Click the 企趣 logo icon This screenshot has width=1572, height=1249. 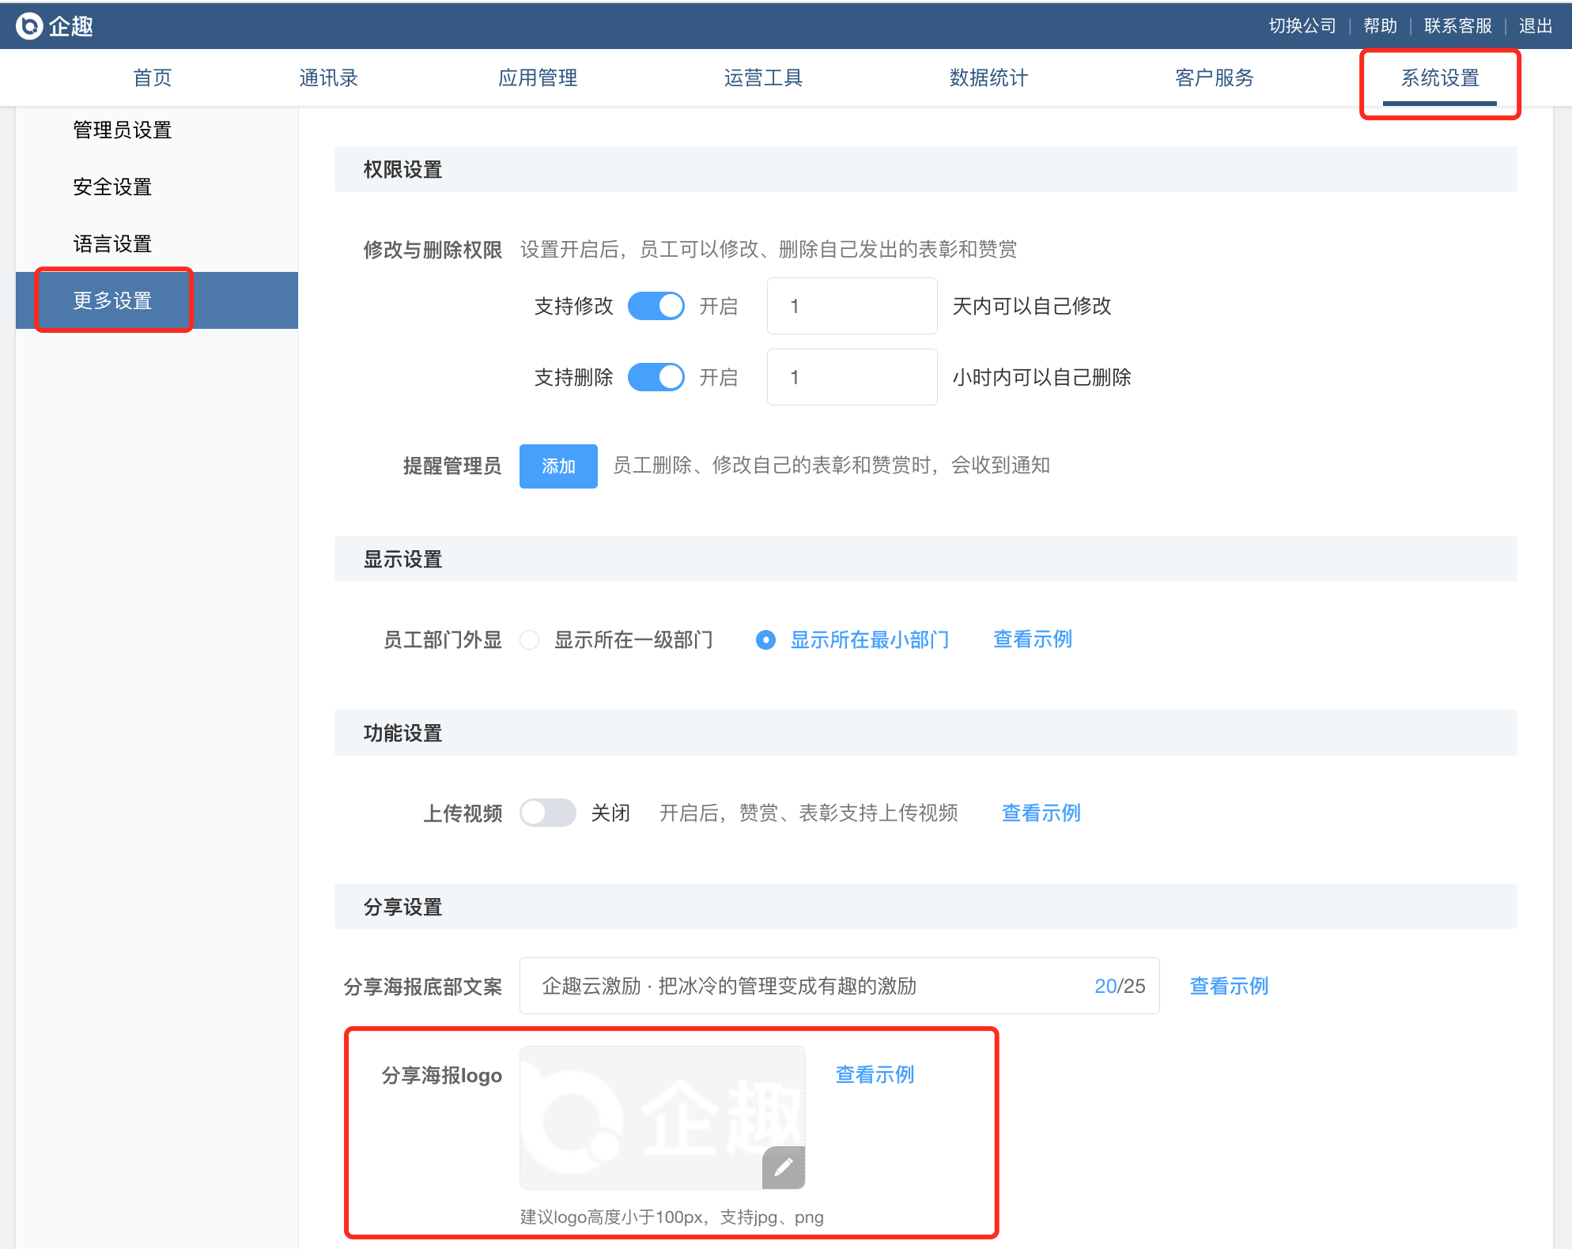click(x=29, y=26)
